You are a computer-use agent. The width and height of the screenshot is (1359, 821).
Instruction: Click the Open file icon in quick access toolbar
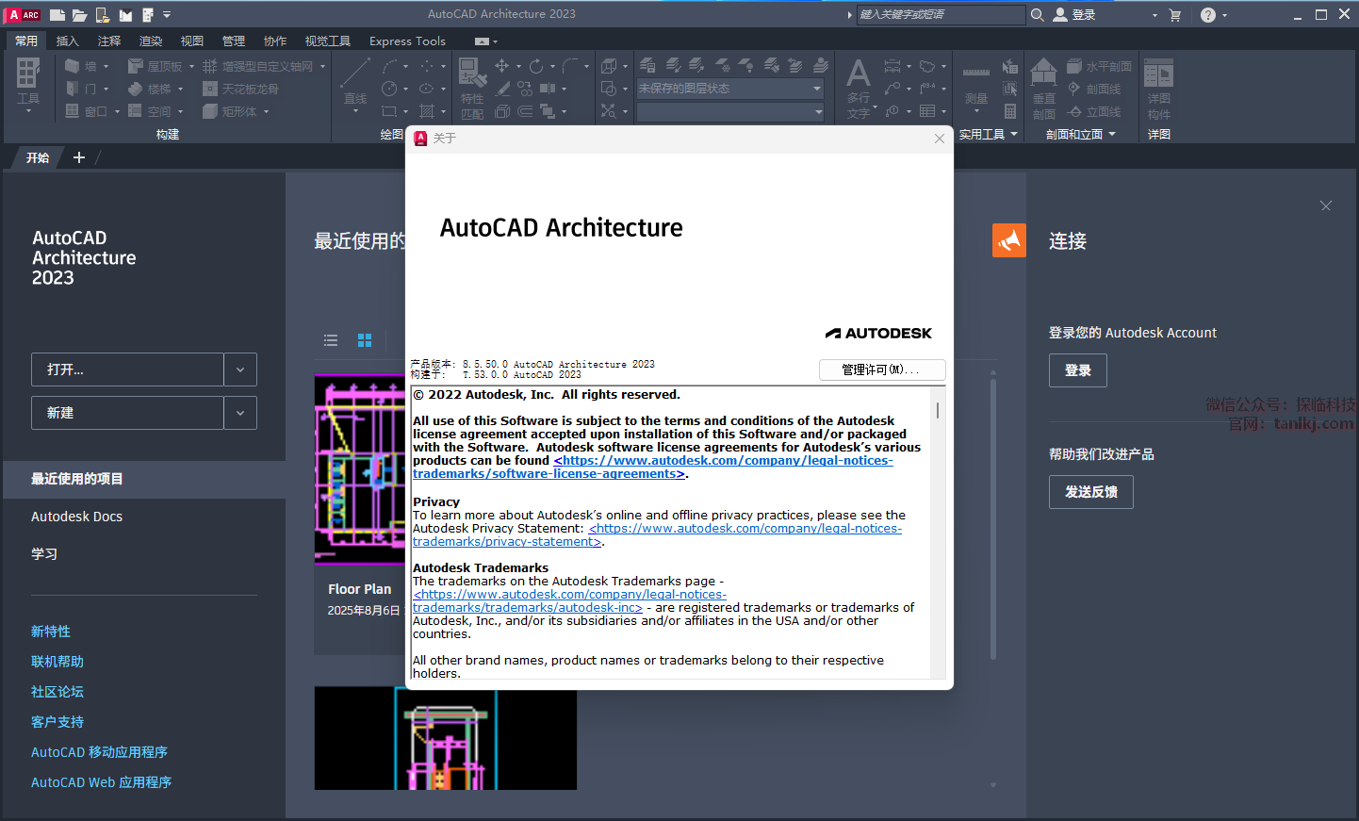80,15
